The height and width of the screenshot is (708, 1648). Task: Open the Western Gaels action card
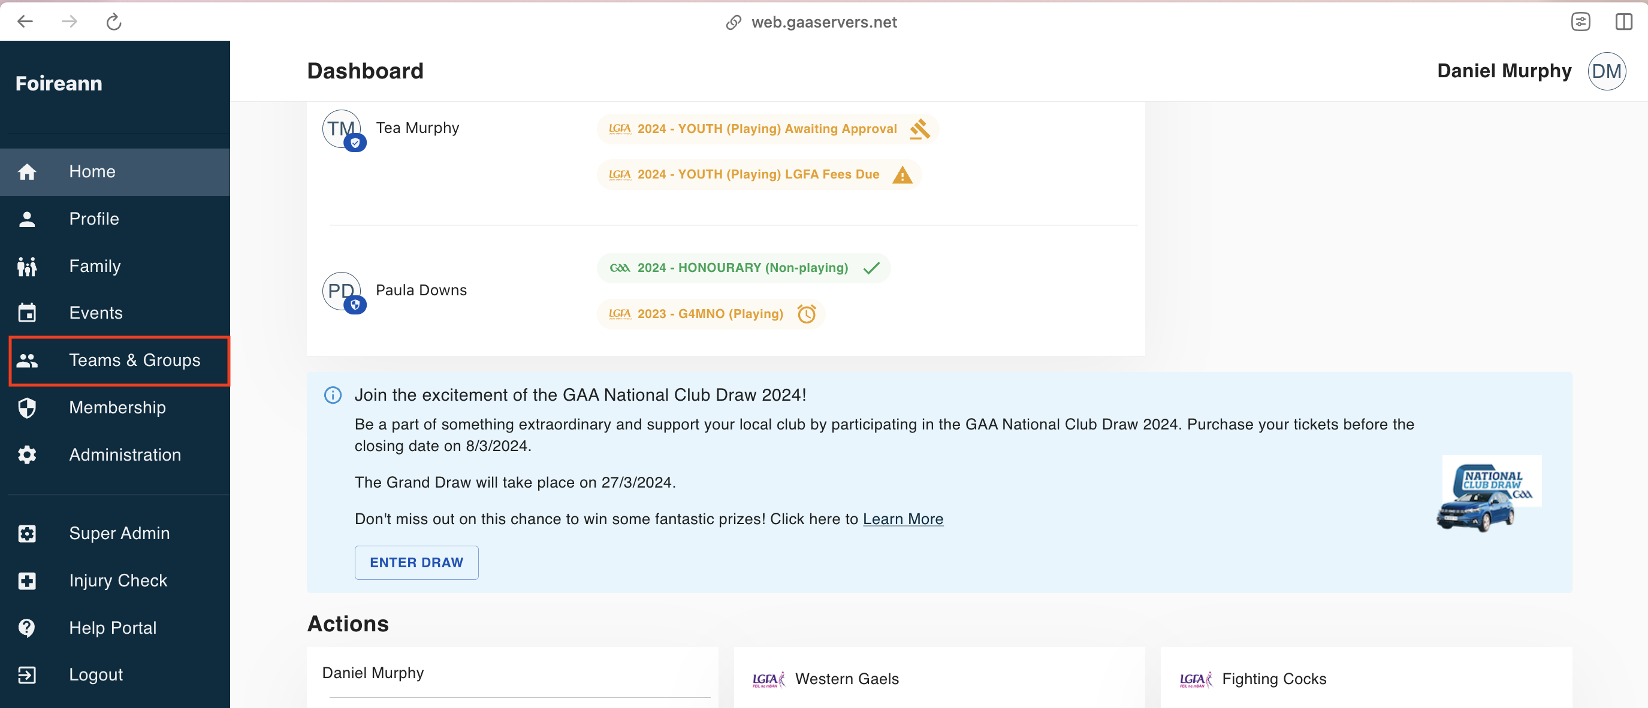[x=939, y=678]
